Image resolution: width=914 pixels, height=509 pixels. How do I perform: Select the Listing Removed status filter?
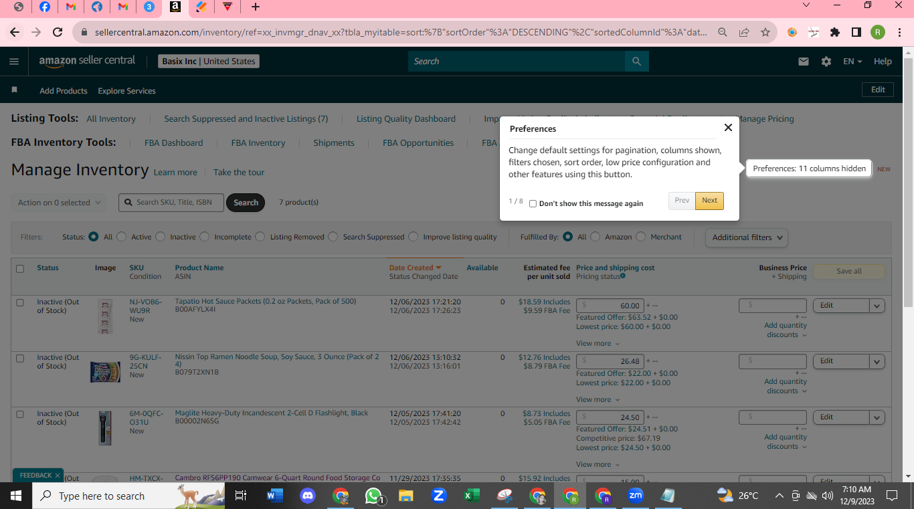point(261,237)
